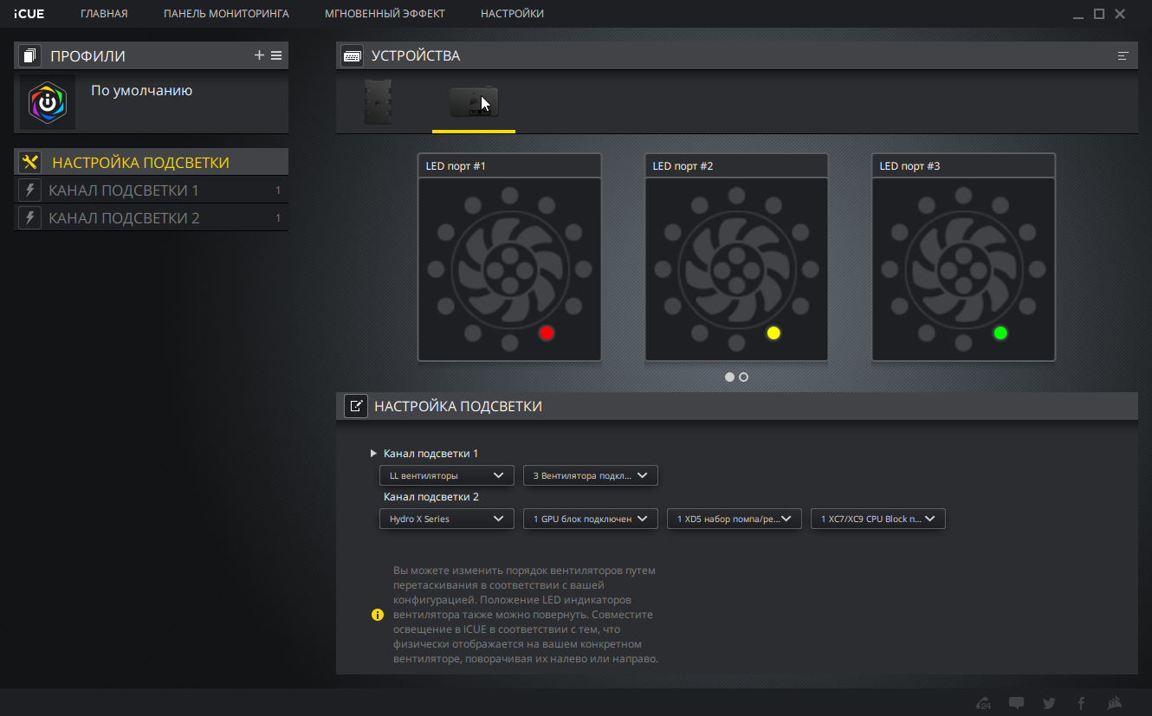Viewport: 1152px width, 716px height.
Task: Collapse the Канал подсветки 1 disclosure triangle
Action: (x=373, y=454)
